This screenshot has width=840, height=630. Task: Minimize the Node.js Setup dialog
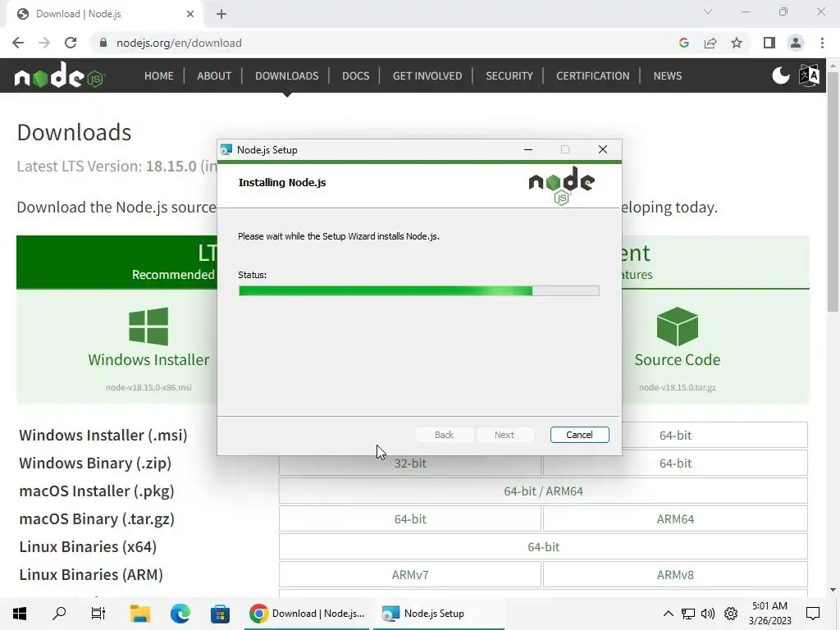point(528,149)
